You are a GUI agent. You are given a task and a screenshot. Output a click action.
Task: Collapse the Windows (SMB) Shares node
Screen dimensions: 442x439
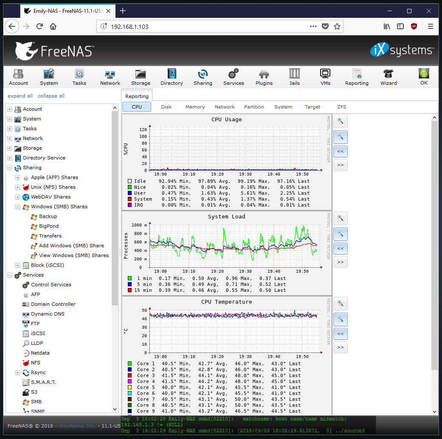pos(17,207)
